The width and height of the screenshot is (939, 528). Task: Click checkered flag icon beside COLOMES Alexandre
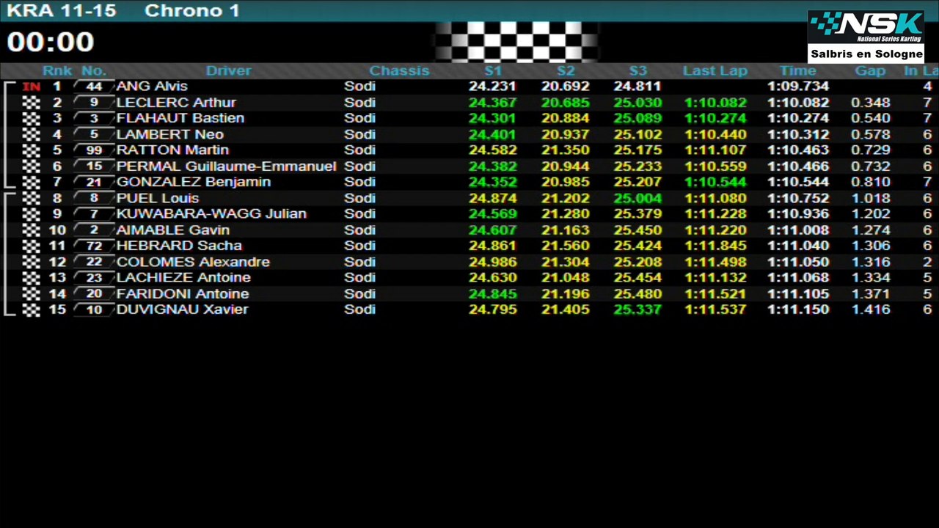click(31, 262)
